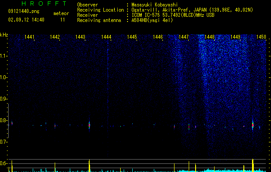Click the 1442 time marker

click(55, 37)
